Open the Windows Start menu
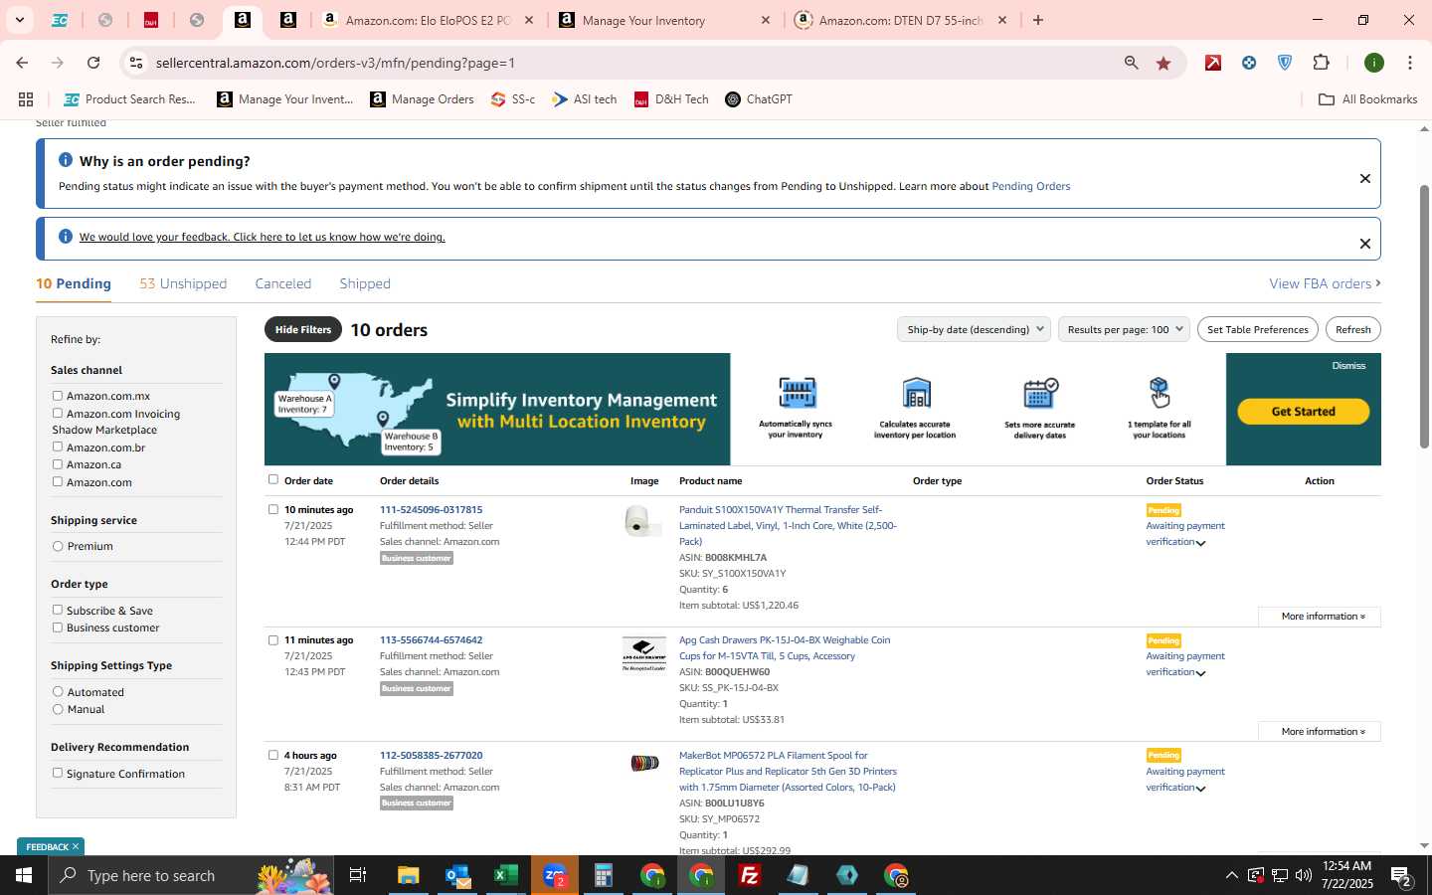 [x=24, y=875]
